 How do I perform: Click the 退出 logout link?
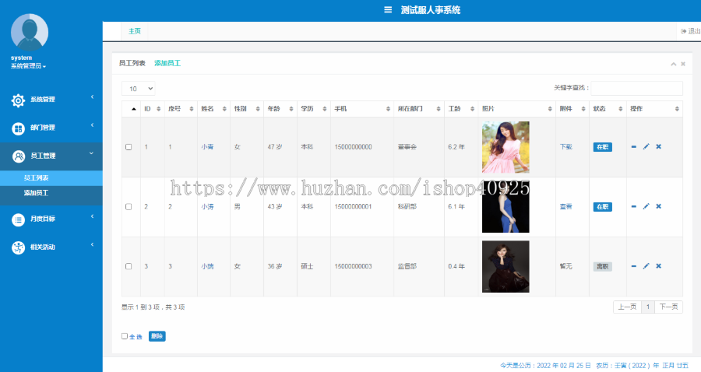coord(691,31)
